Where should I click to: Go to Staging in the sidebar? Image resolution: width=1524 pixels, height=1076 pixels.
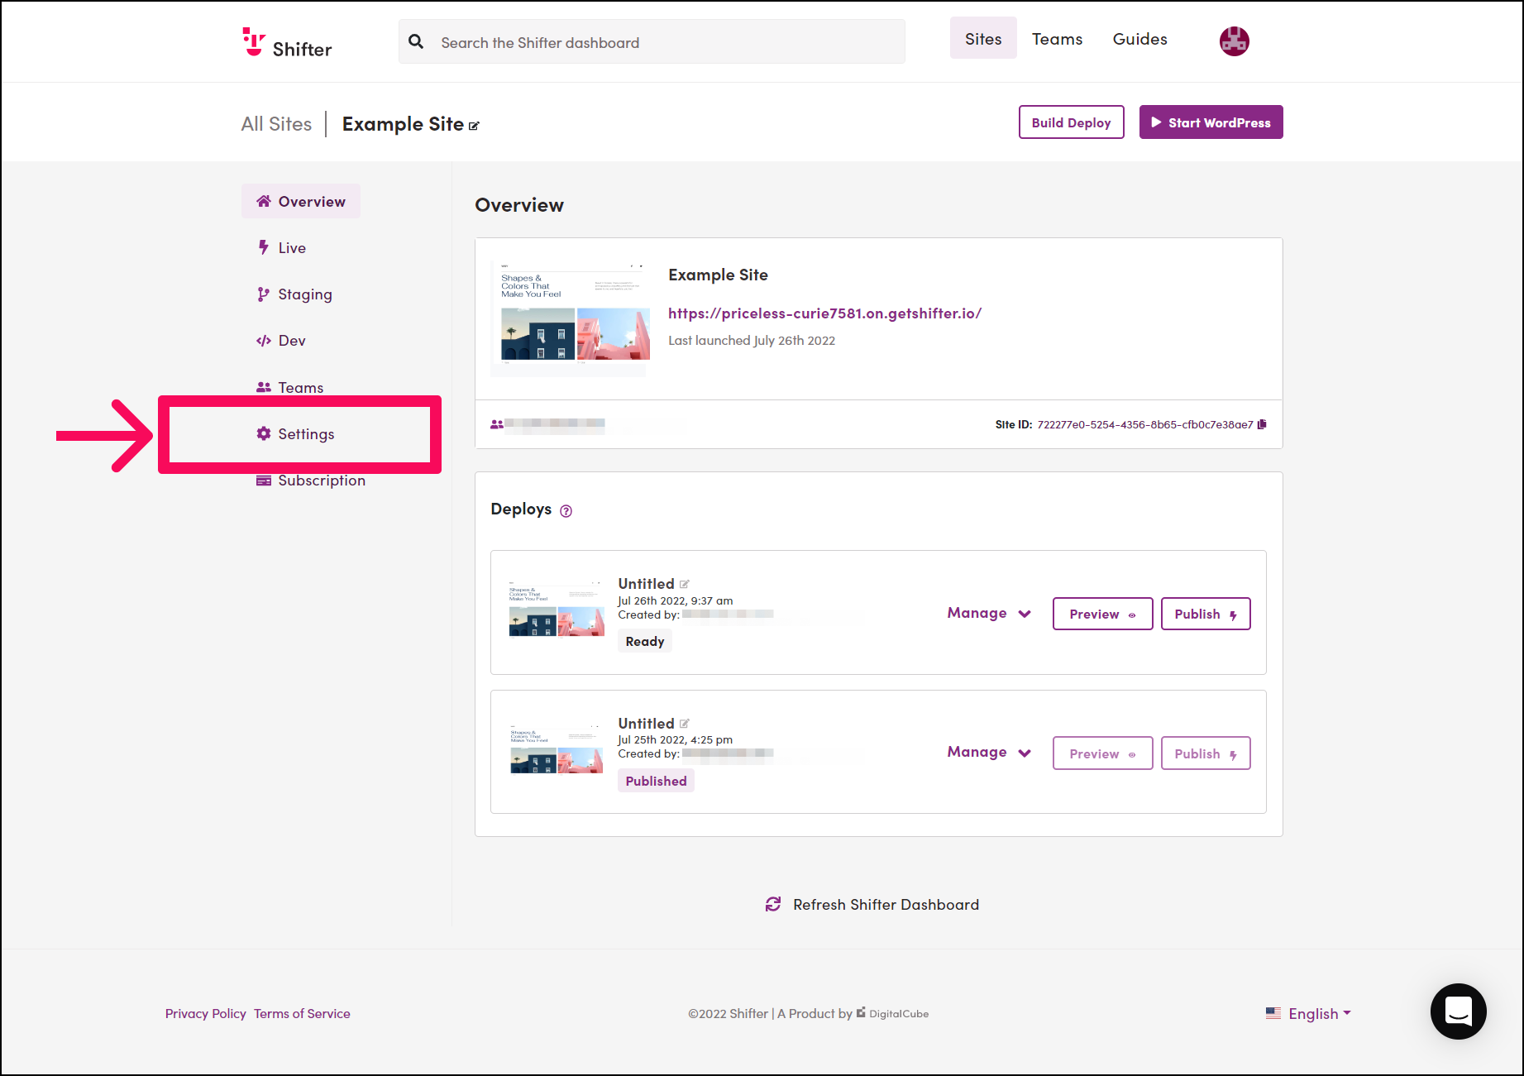(x=294, y=294)
